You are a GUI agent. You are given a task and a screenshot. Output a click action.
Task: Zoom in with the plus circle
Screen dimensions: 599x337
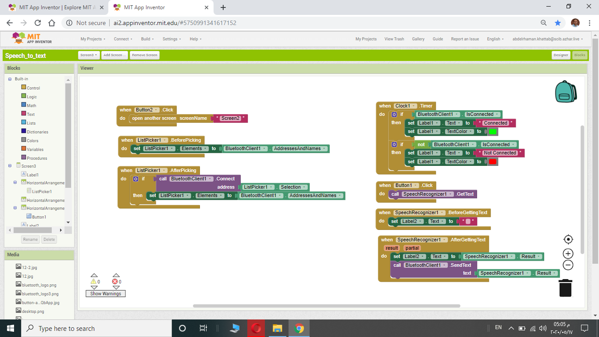coord(568,254)
